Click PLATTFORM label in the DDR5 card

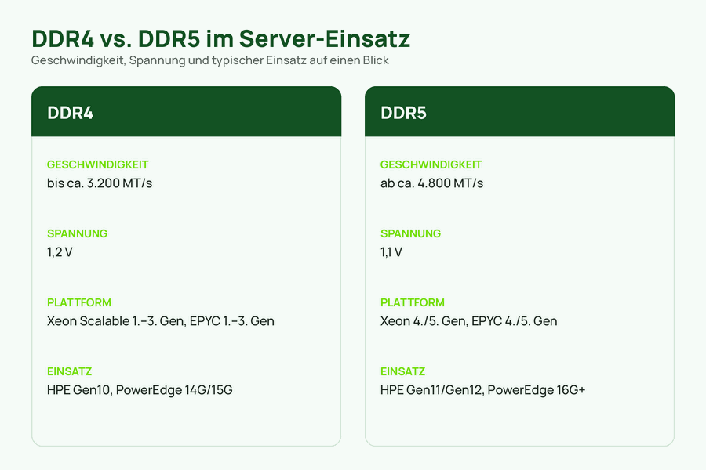tap(413, 302)
